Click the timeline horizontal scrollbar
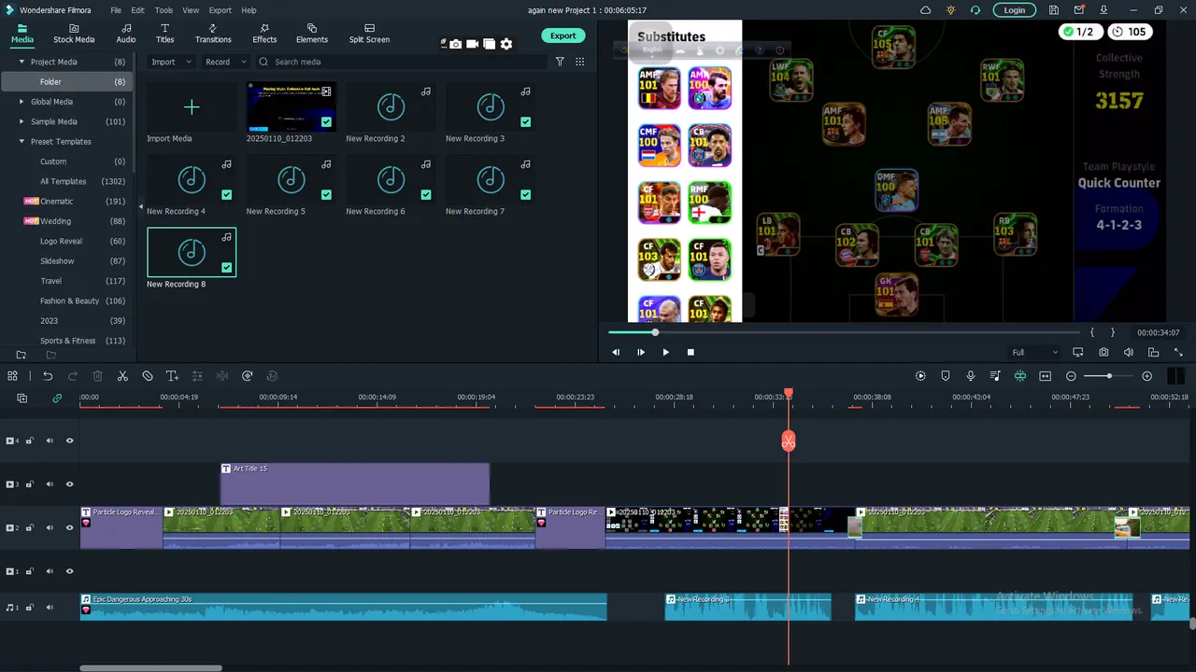The height and width of the screenshot is (672, 1196). point(150,668)
